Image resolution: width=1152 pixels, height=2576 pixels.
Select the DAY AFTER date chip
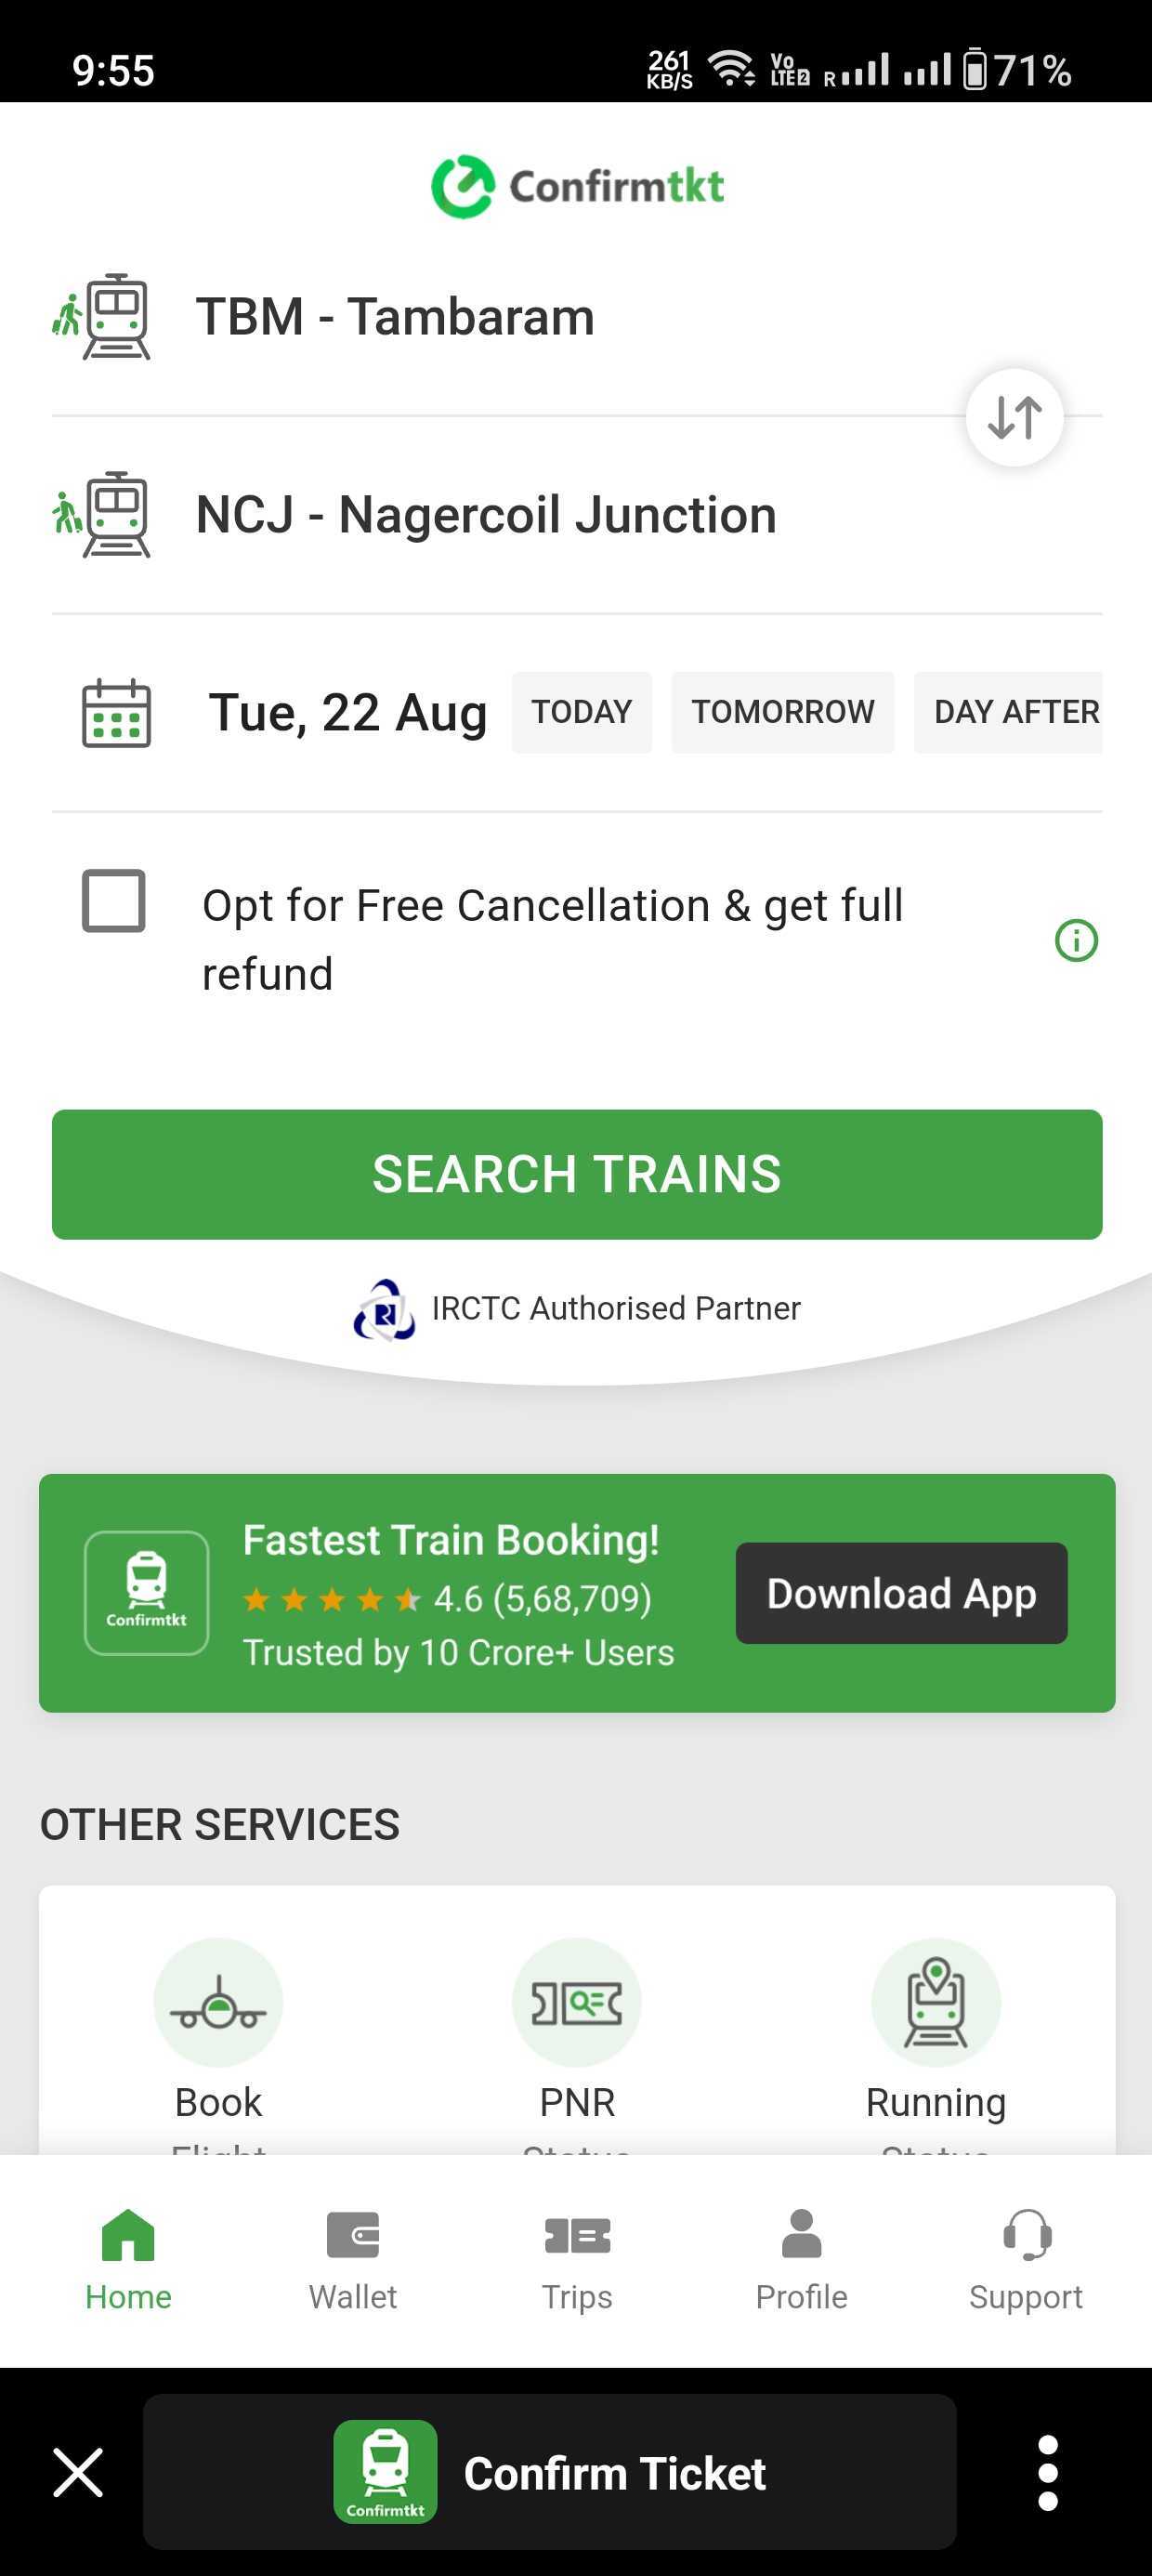click(x=1010, y=712)
